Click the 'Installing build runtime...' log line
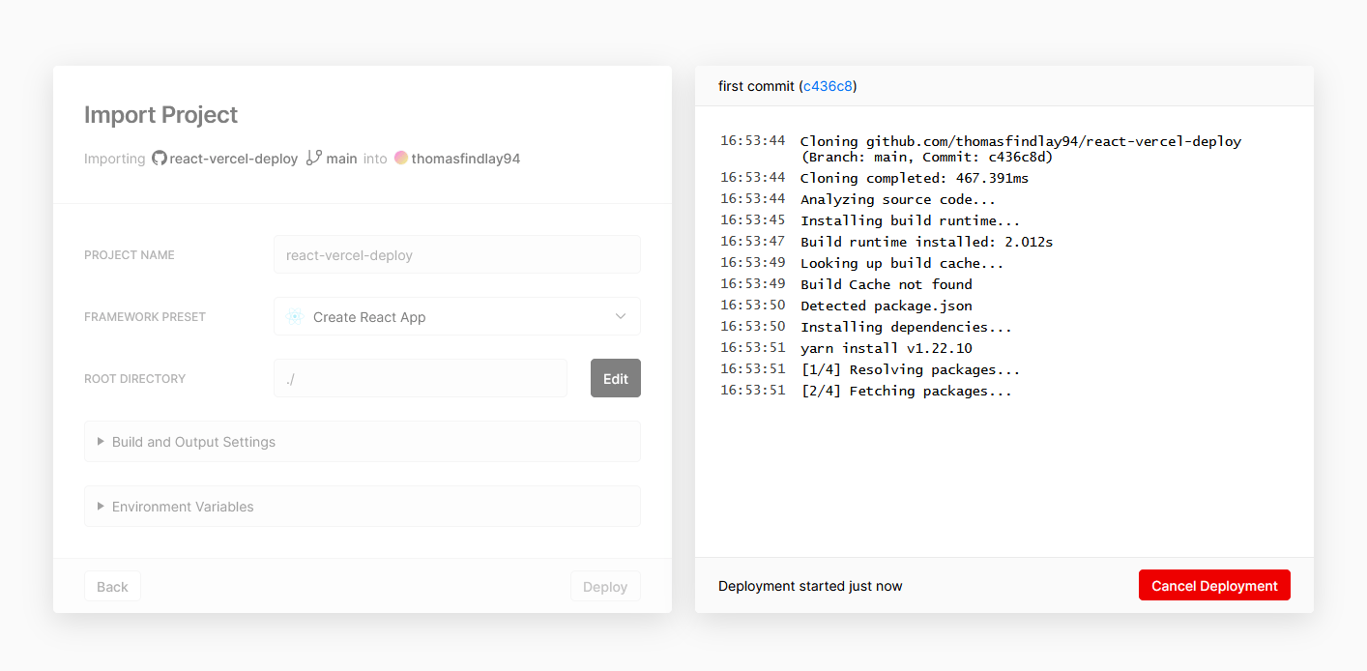The image size is (1367, 671). tap(911, 220)
